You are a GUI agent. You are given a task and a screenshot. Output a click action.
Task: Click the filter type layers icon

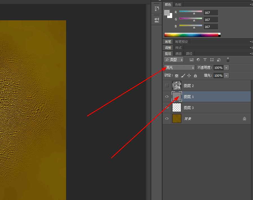click(x=205, y=60)
